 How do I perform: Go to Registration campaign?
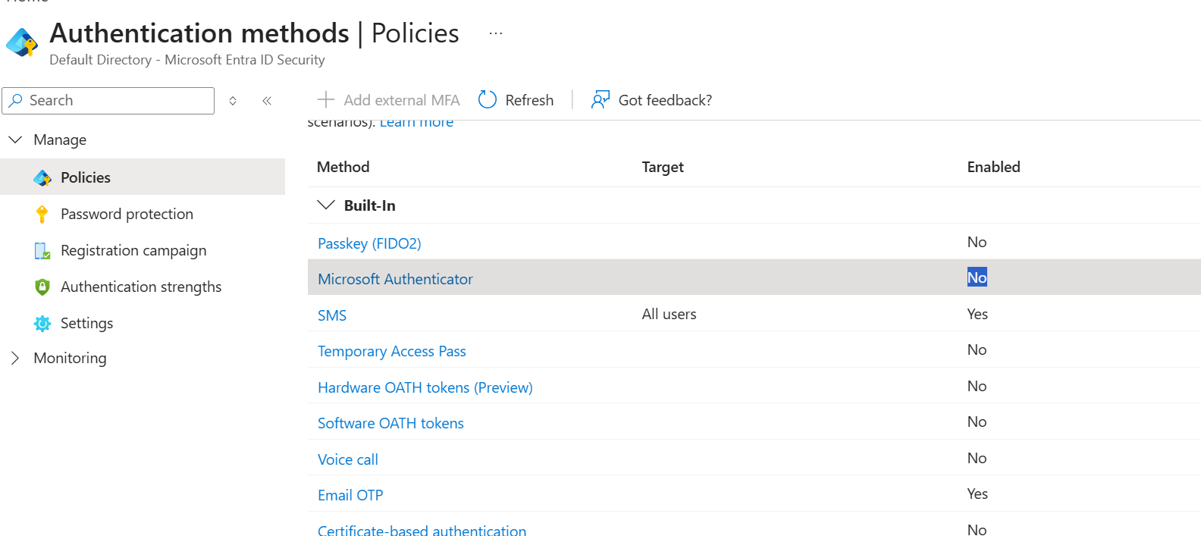(x=133, y=250)
